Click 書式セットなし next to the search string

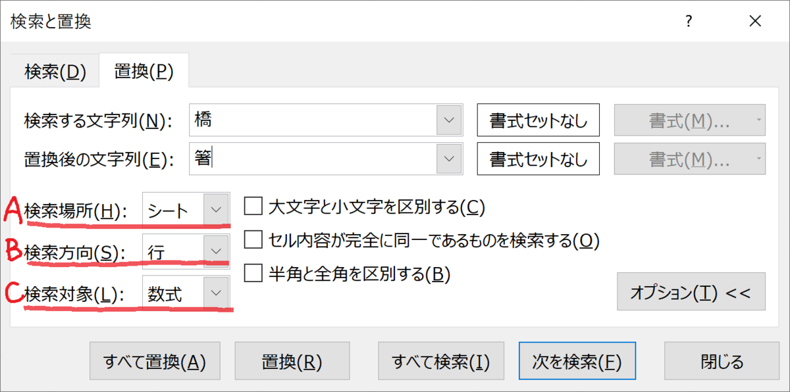[x=538, y=120]
